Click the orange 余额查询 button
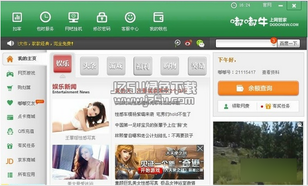The image size is (308, 186). pos(258,88)
